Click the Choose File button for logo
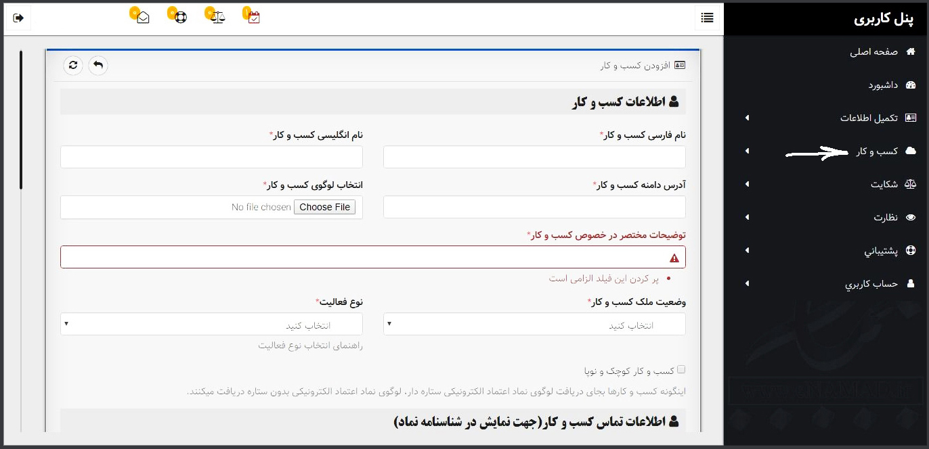The height and width of the screenshot is (449, 929). click(324, 207)
